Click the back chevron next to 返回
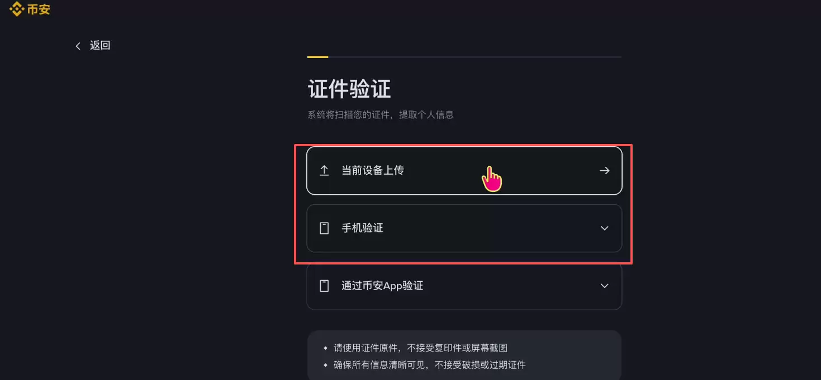This screenshot has width=821, height=380. coord(78,46)
